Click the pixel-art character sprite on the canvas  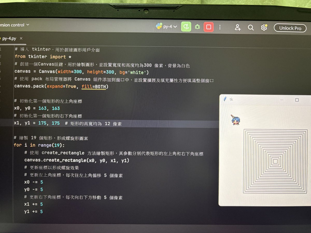[x=235, y=120]
